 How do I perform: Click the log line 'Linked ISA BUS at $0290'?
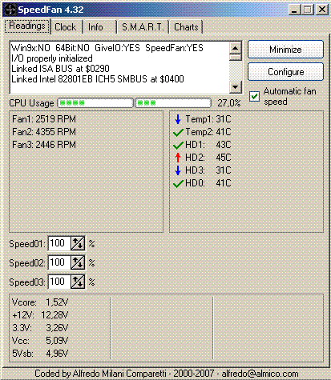(x=60, y=69)
